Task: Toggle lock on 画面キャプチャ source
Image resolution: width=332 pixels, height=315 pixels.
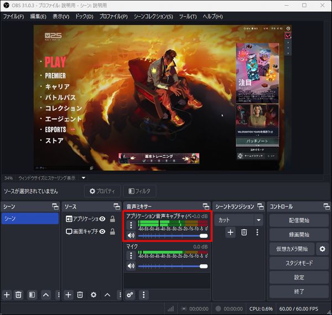Action: 112,231
